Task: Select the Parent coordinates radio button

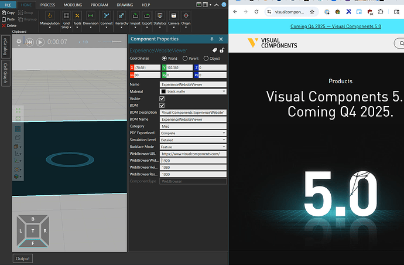Action: tap(185, 58)
